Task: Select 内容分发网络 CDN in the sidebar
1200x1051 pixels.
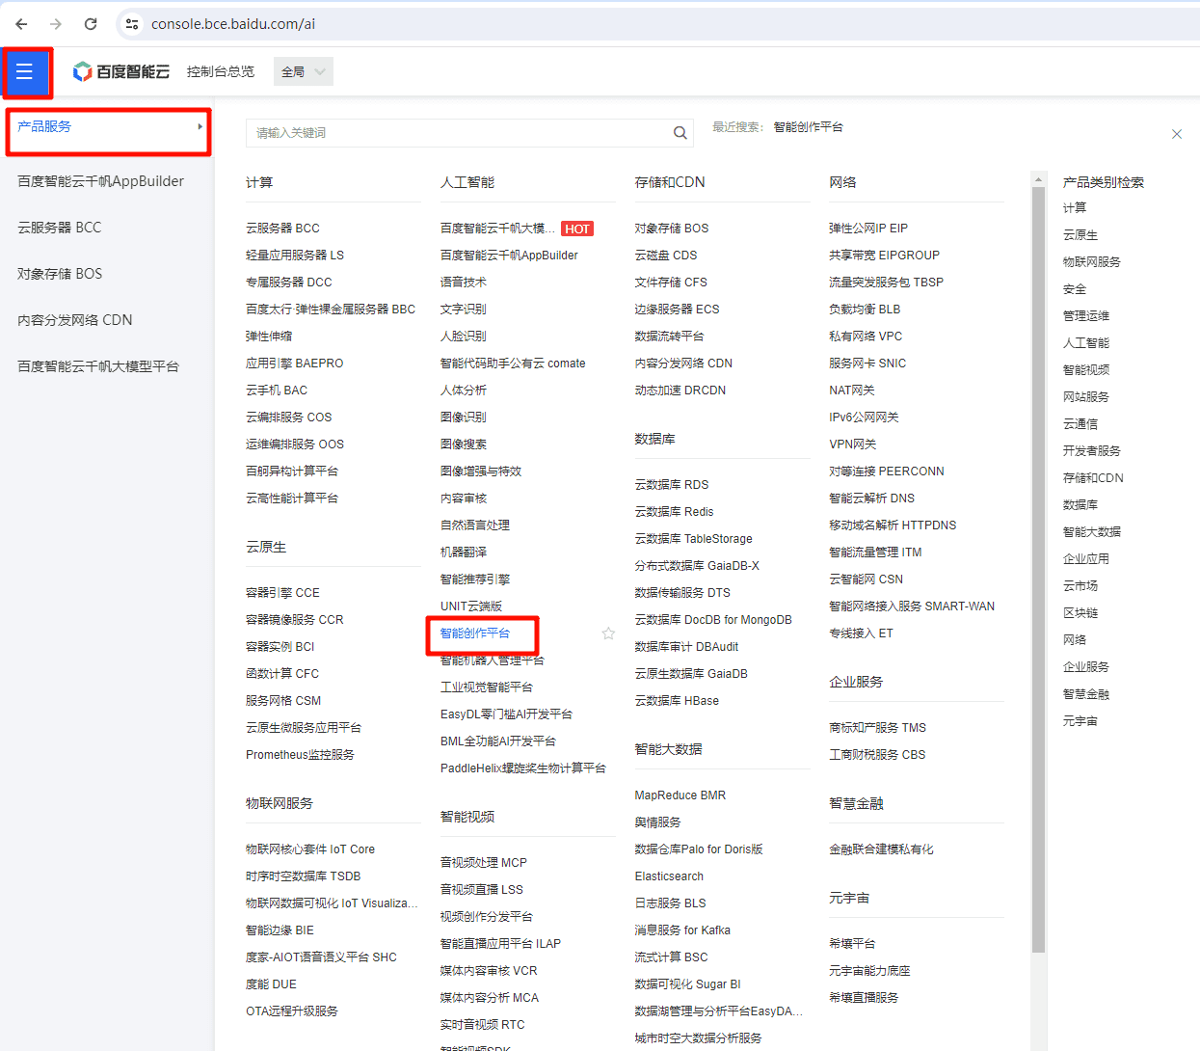Action: pyautogui.click(x=75, y=320)
